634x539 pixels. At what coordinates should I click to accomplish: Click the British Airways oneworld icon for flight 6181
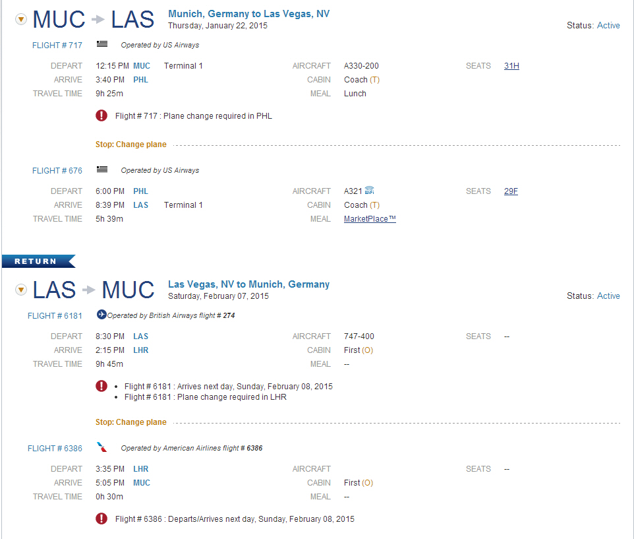point(101,315)
